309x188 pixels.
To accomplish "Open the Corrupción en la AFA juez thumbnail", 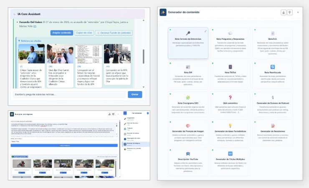I will pyautogui.click(x=117, y=53).
